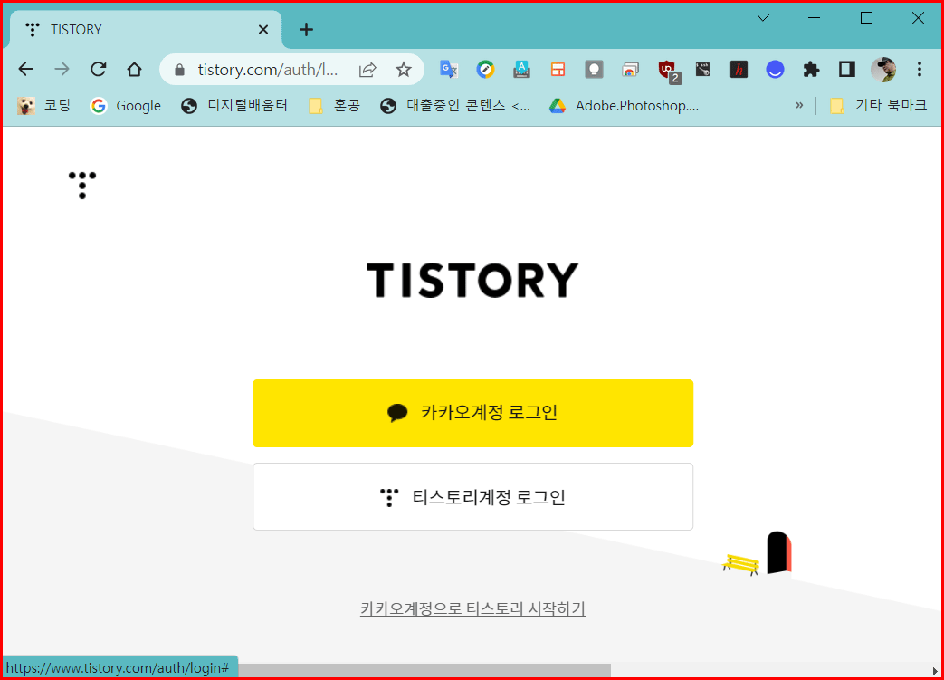Bookmark this page with star icon
This screenshot has width=944, height=680.
tap(404, 70)
